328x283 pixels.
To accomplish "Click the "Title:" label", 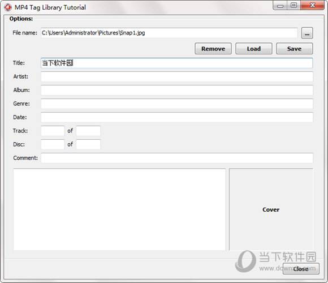I will [19, 63].
